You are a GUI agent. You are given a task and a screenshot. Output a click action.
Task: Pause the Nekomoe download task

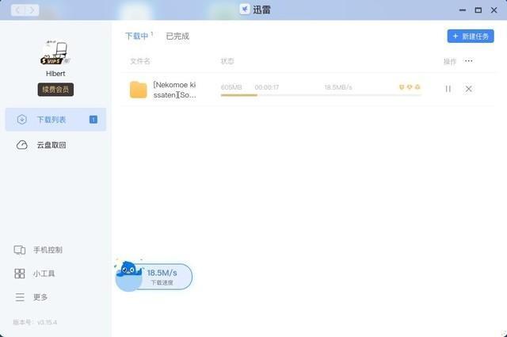[x=448, y=89]
